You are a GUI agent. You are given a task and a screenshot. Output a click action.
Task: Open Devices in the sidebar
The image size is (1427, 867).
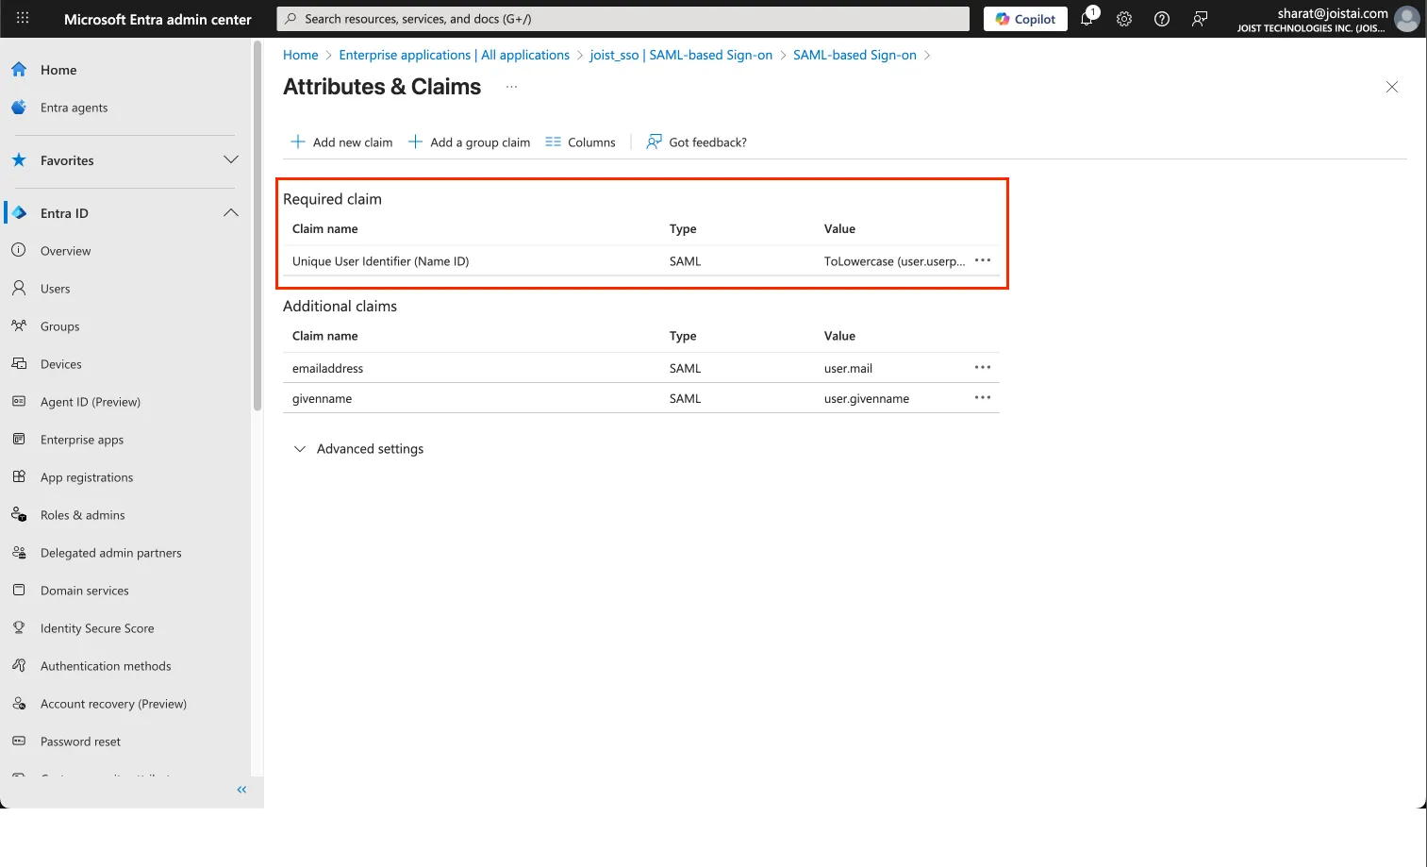(60, 364)
